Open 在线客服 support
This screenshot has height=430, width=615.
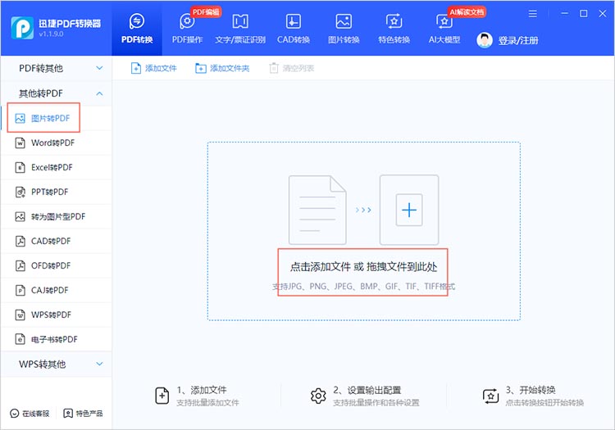click(30, 413)
